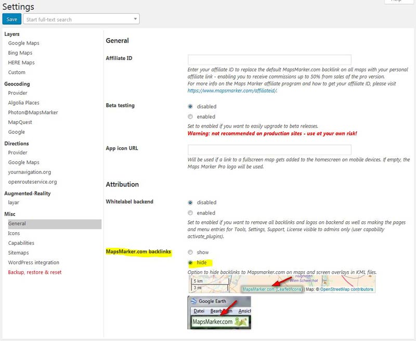Screen dimensions: 416x341
Task: Click the App icon URL field
Action: pyautogui.click(x=269, y=150)
